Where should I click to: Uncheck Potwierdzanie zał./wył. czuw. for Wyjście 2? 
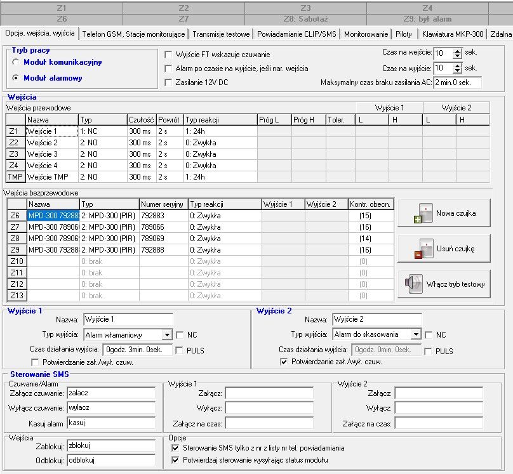coord(284,362)
